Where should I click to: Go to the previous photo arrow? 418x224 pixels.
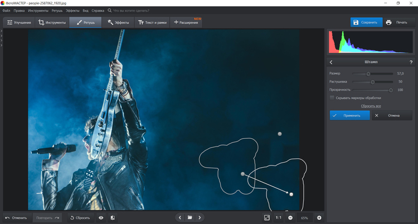tap(179, 217)
